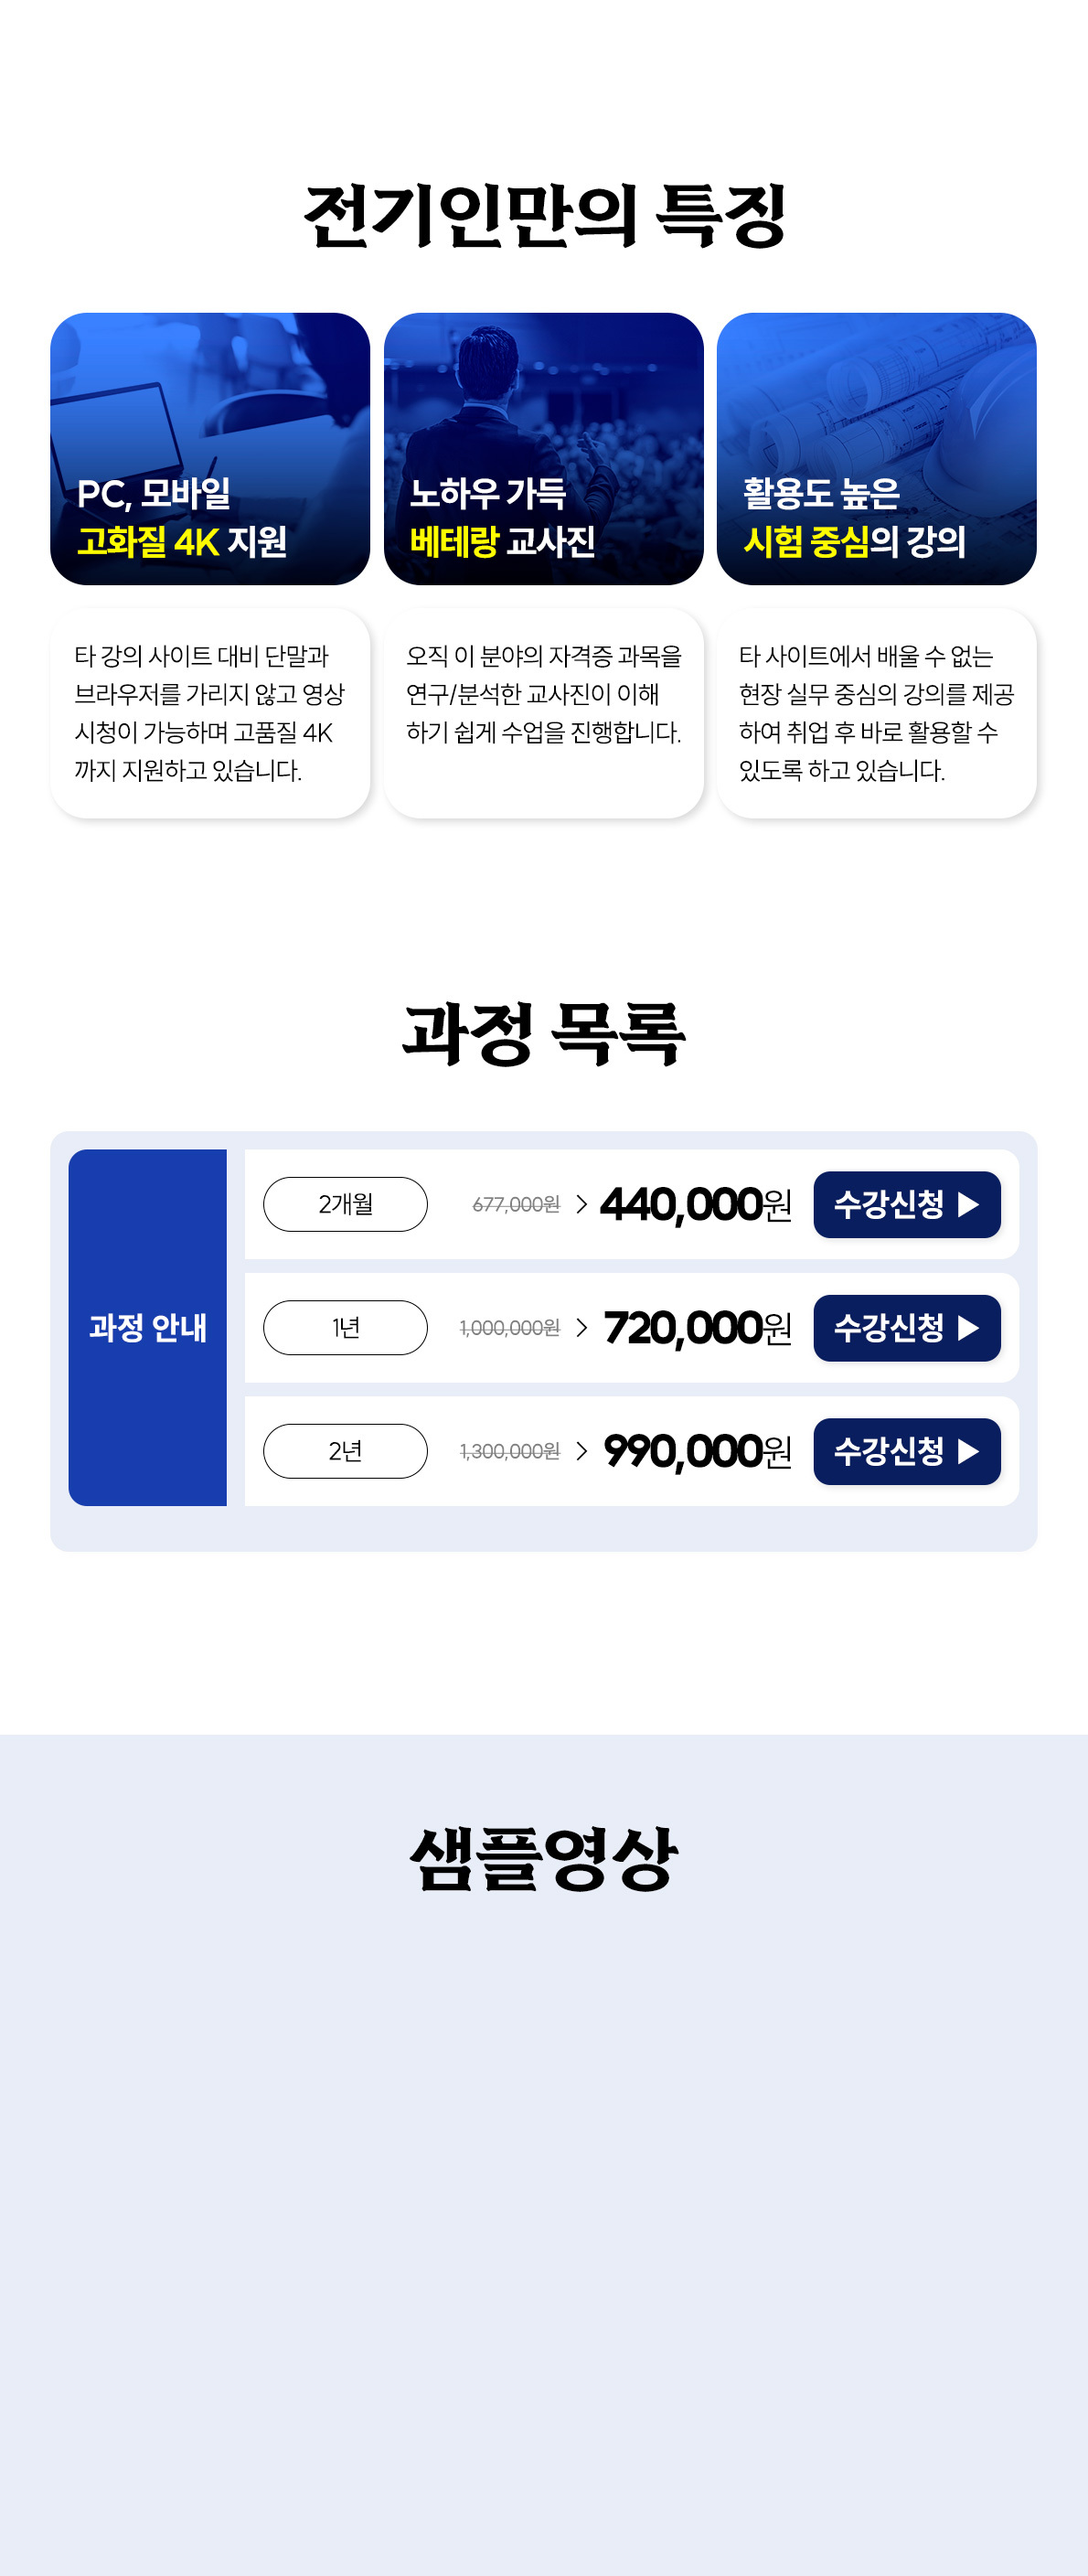
Task: Open the PC, 모바일 고화질 4K 지원 card
Action: point(210,449)
